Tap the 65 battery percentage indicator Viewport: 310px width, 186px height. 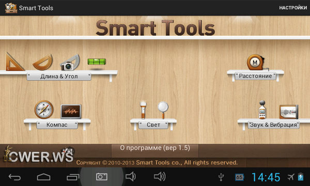[x=239, y=177]
